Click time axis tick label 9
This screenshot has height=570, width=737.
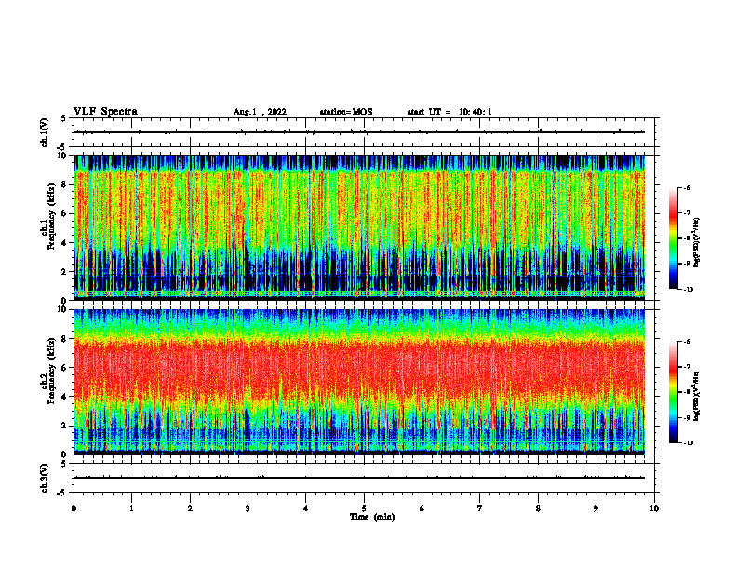pyautogui.click(x=596, y=509)
